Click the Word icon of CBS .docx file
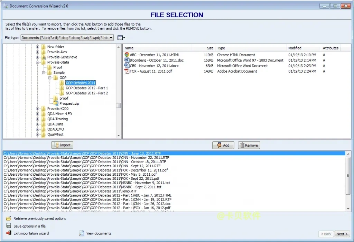 [x=127, y=65]
